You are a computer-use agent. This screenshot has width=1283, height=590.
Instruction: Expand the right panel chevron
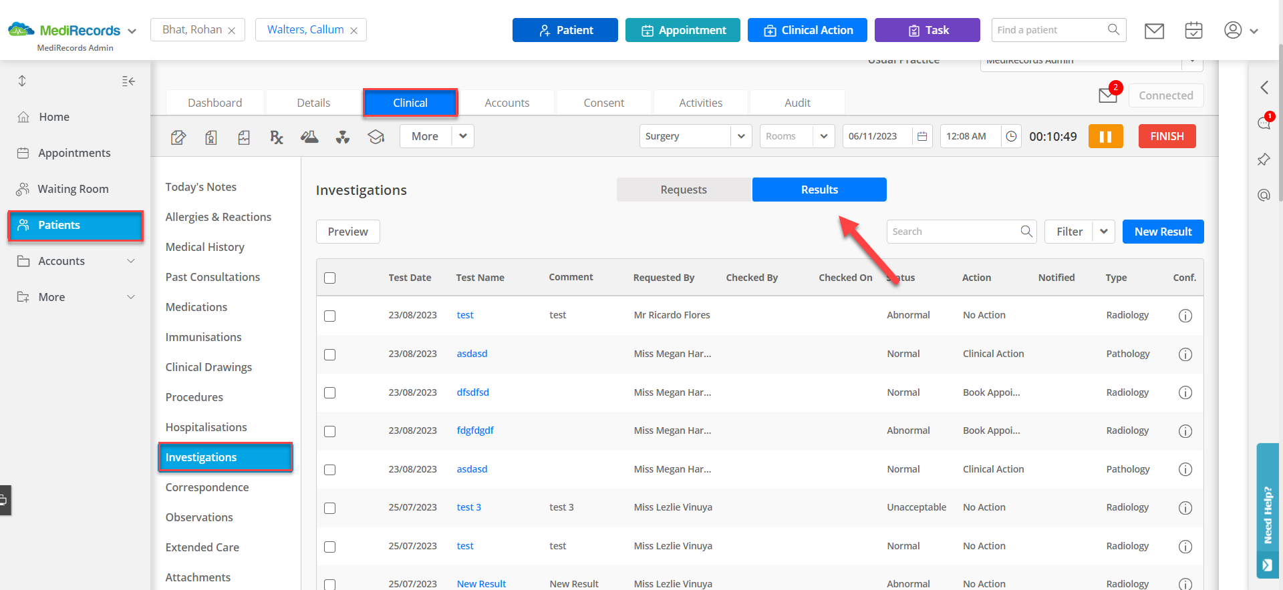pyautogui.click(x=1264, y=87)
